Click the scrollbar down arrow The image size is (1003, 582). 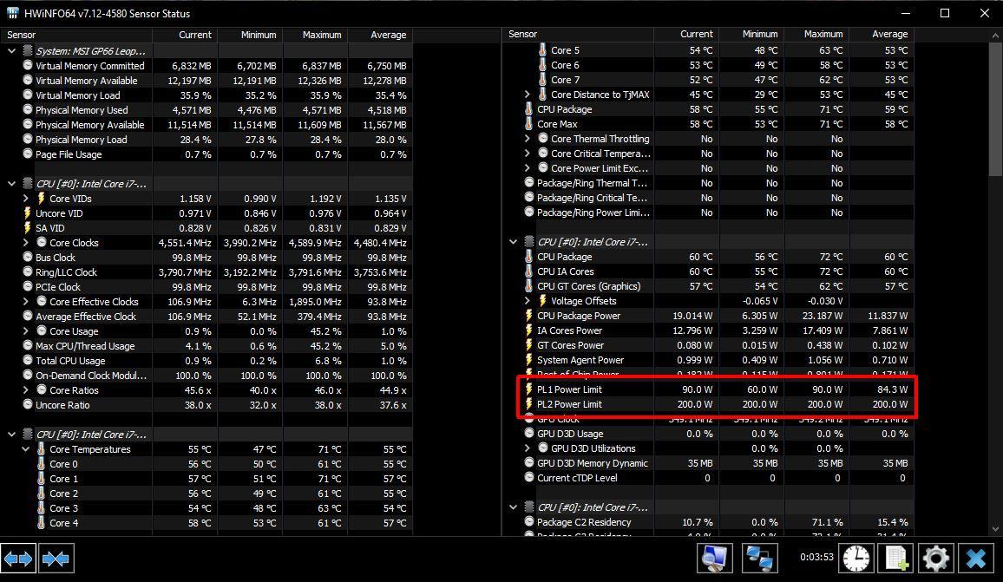tap(995, 529)
